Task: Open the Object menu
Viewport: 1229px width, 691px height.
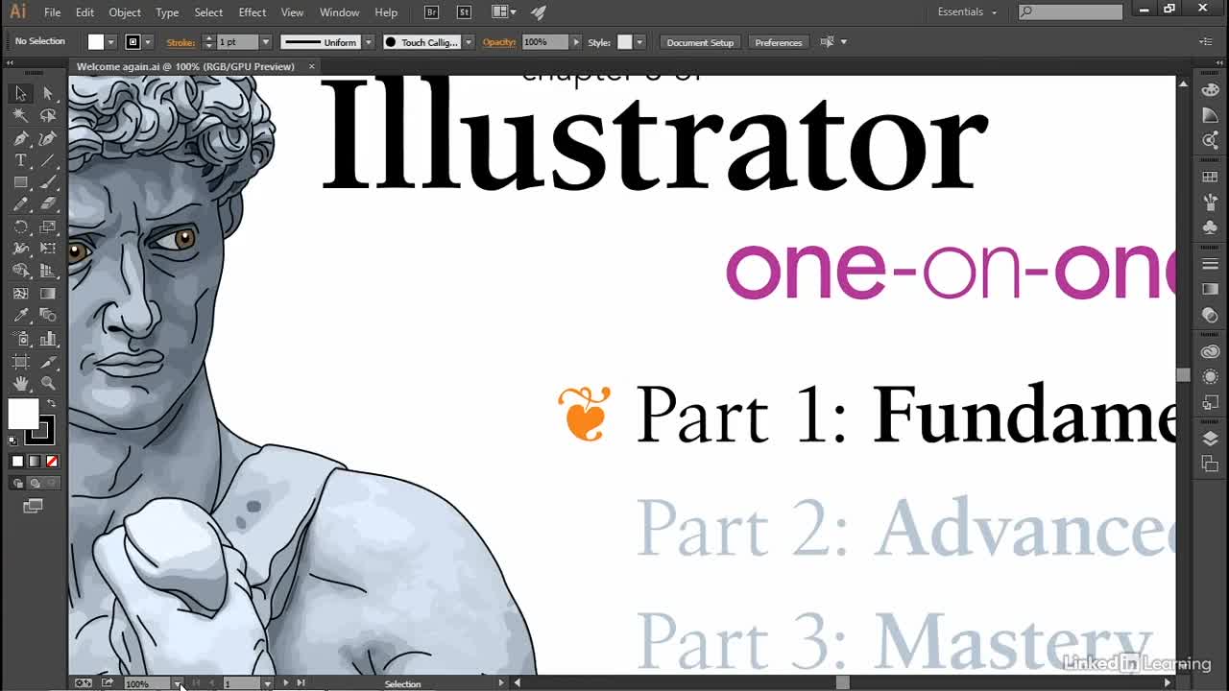Action: pyautogui.click(x=125, y=12)
